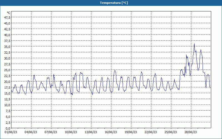Click the 28/06/23 date label
The width and height of the screenshot is (222, 139).
[x=191, y=132]
